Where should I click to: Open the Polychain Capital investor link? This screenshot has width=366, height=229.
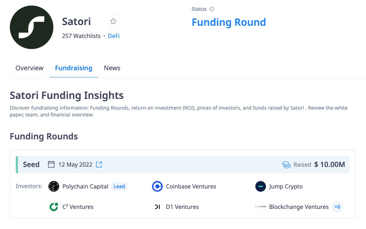click(x=85, y=186)
